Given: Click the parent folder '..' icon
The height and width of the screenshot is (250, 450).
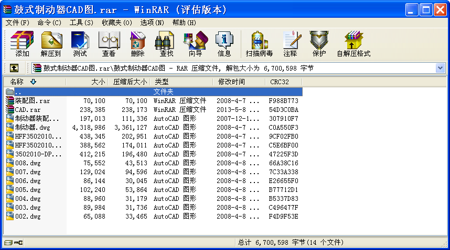Looking at the screenshot, I should pos(10,92).
